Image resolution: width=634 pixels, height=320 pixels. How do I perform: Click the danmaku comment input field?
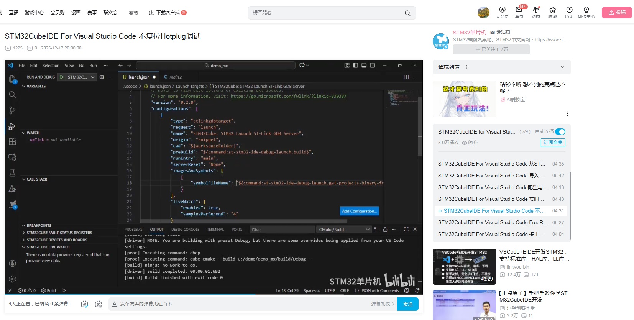click(238, 304)
